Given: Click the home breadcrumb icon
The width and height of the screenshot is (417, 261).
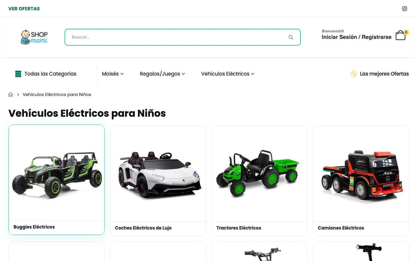Looking at the screenshot, I should pyautogui.click(x=11, y=95).
